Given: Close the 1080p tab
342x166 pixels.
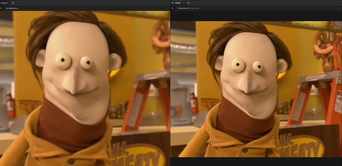Looking at the screenshot, I should tap(183, 3).
